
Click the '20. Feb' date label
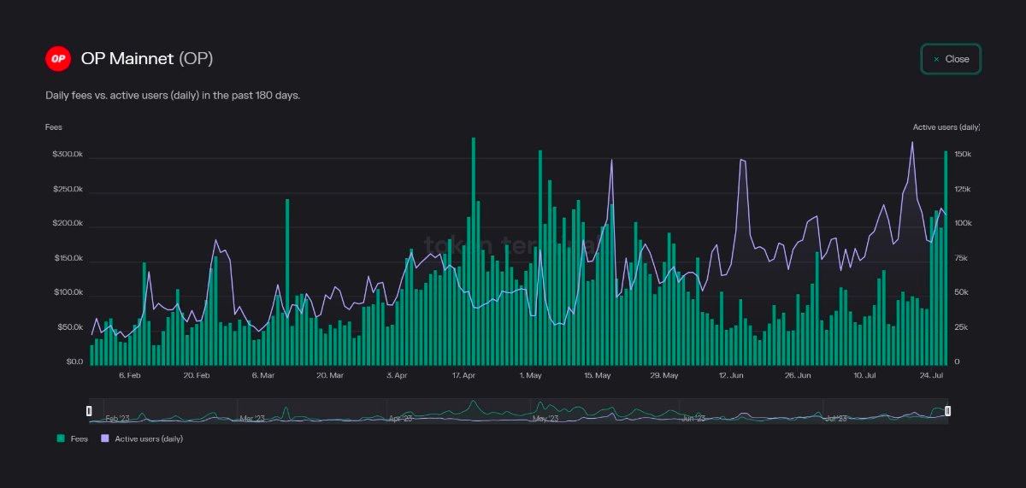(197, 375)
